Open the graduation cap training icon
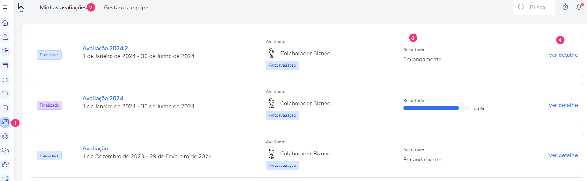This screenshot has width=587, height=181. (5, 165)
